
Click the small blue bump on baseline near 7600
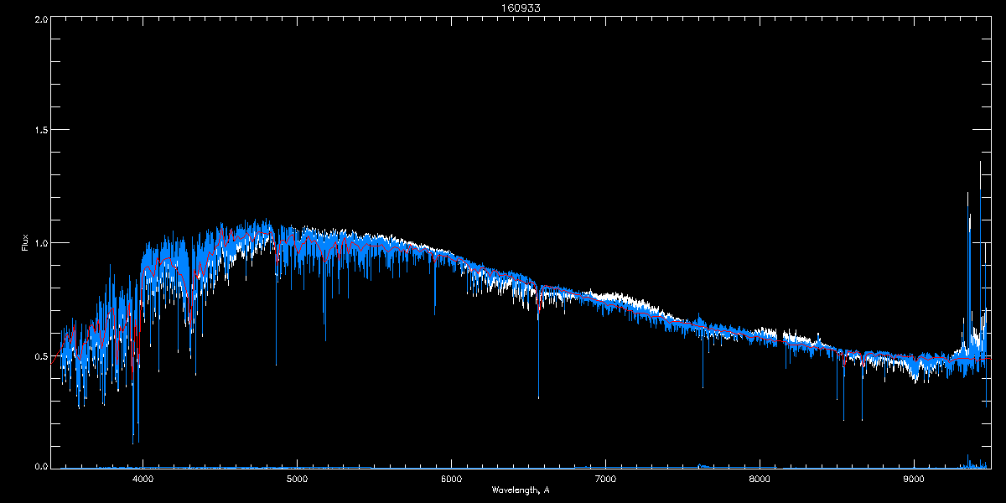coord(703,465)
